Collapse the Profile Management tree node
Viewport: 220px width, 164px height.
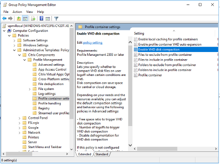pyautogui.click(x=25, y=60)
